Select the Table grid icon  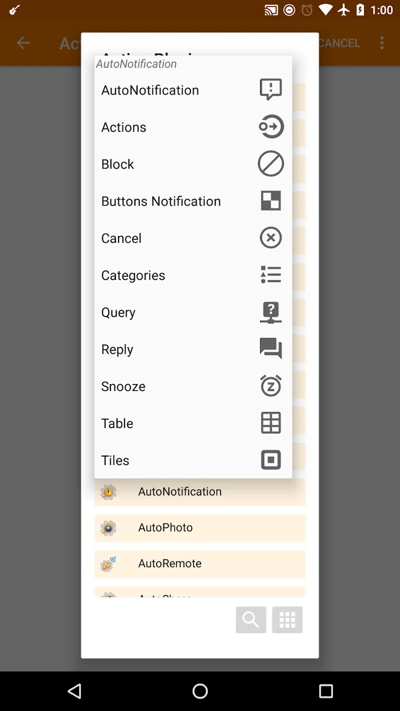click(x=270, y=422)
